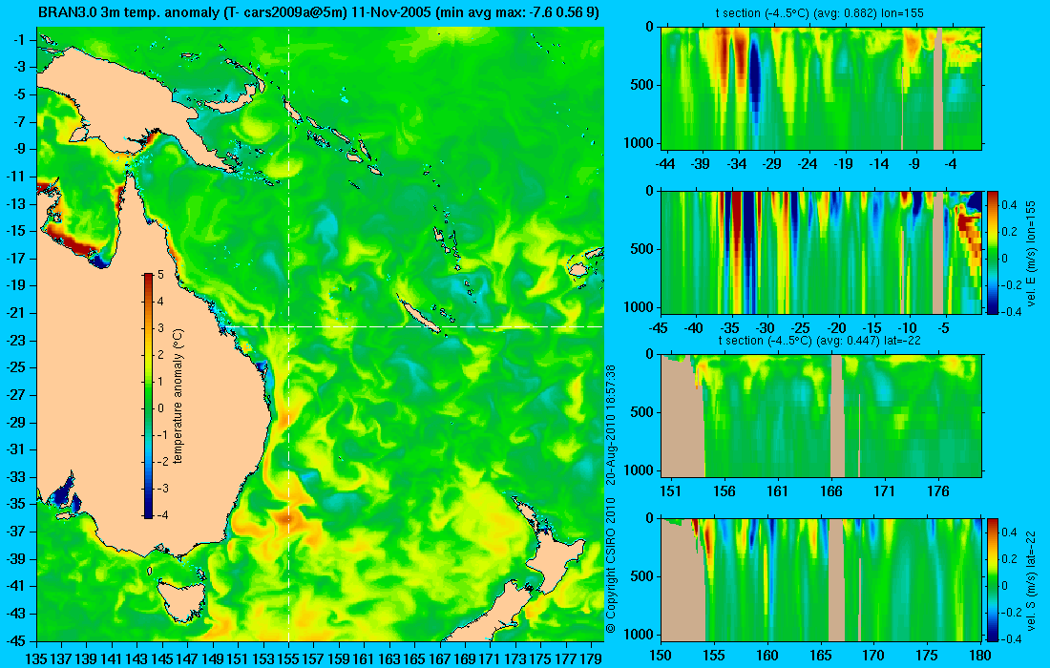
Task: Click the '5' value on the temperature color bar
Action: tap(160, 275)
